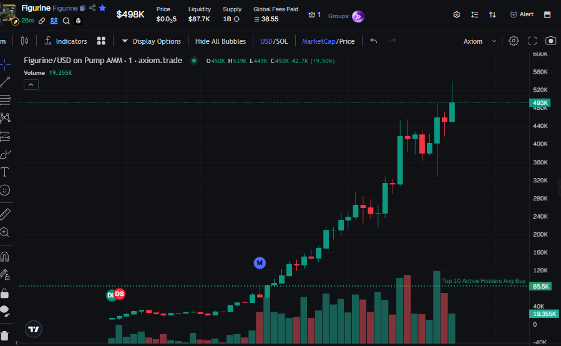
Task: Click the $498K market cap value
Action: coord(130,14)
